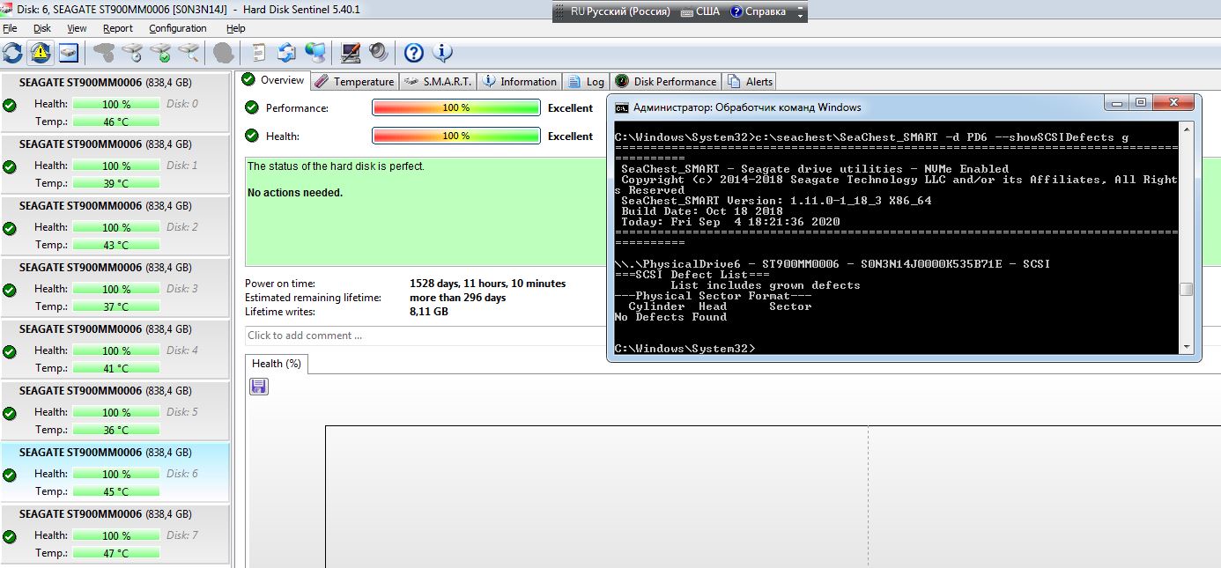Viewport: 1221px width, 568px height.
Task: Click the blue Refresh arrows toolbar icon
Action: coord(12,53)
